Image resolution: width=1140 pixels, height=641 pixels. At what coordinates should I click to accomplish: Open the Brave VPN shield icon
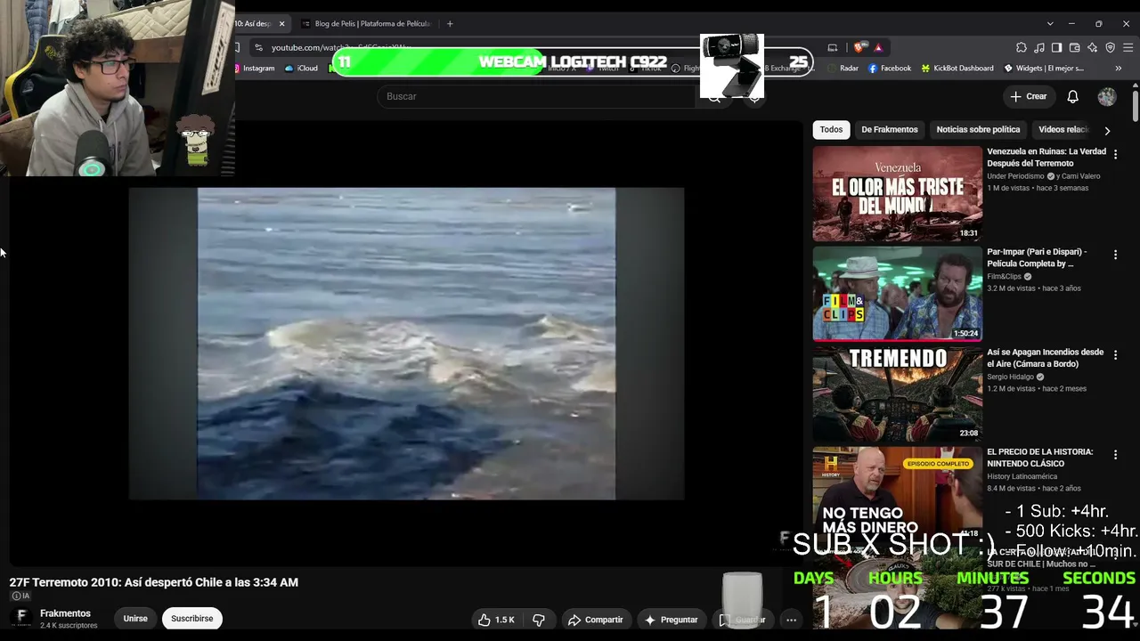[x=1110, y=47]
